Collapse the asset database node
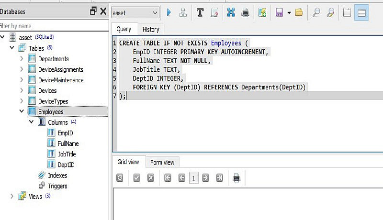The height and width of the screenshot is (220, 383). [x=2, y=37]
